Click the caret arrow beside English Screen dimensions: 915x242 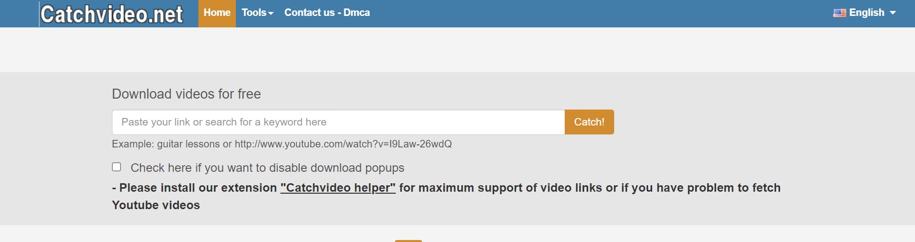[893, 13]
